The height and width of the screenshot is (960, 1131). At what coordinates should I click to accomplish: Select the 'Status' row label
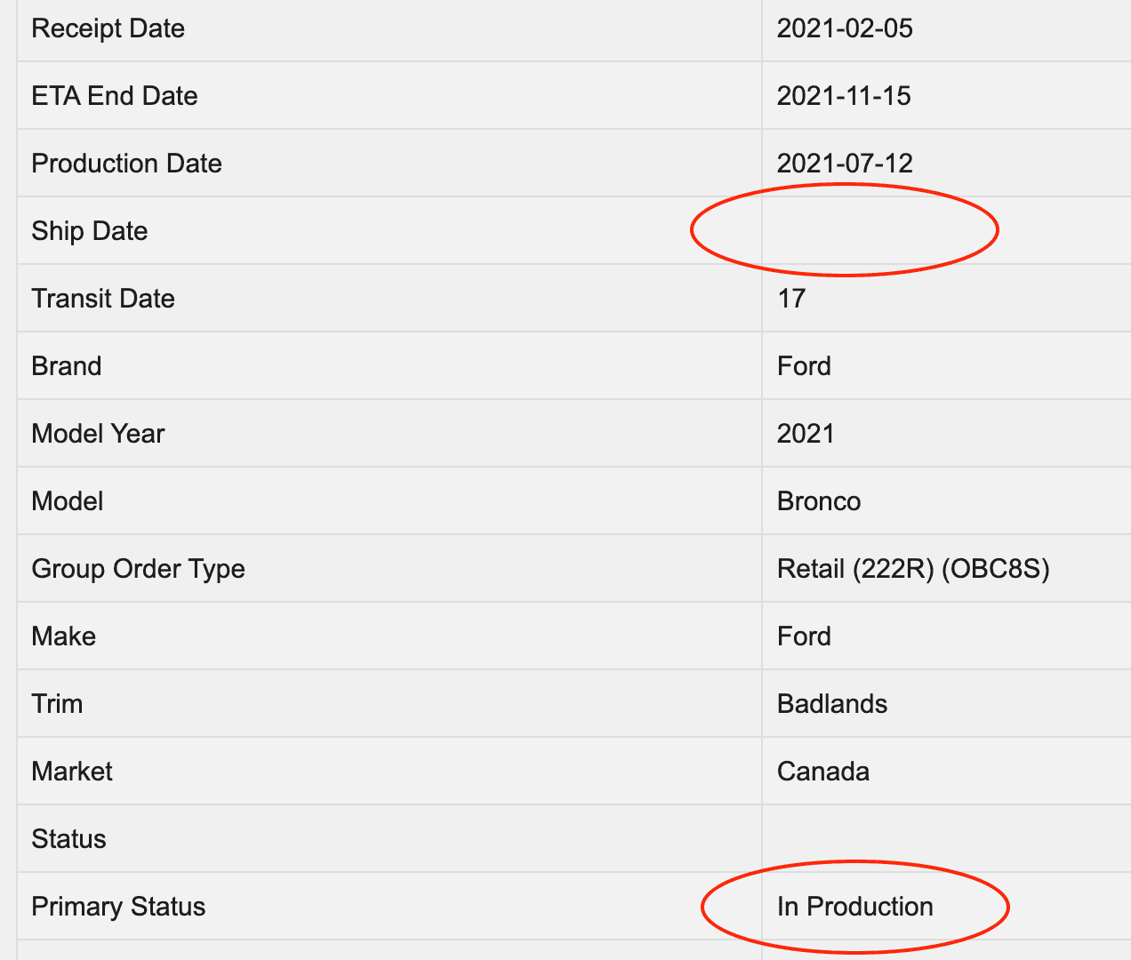[x=68, y=839]
